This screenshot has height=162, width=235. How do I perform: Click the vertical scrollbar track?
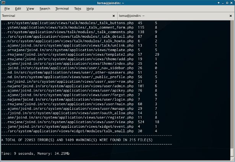point(232,84)
